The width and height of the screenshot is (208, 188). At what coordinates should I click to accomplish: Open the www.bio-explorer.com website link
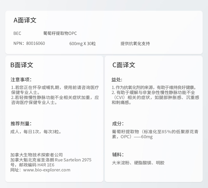pos(47,170)
